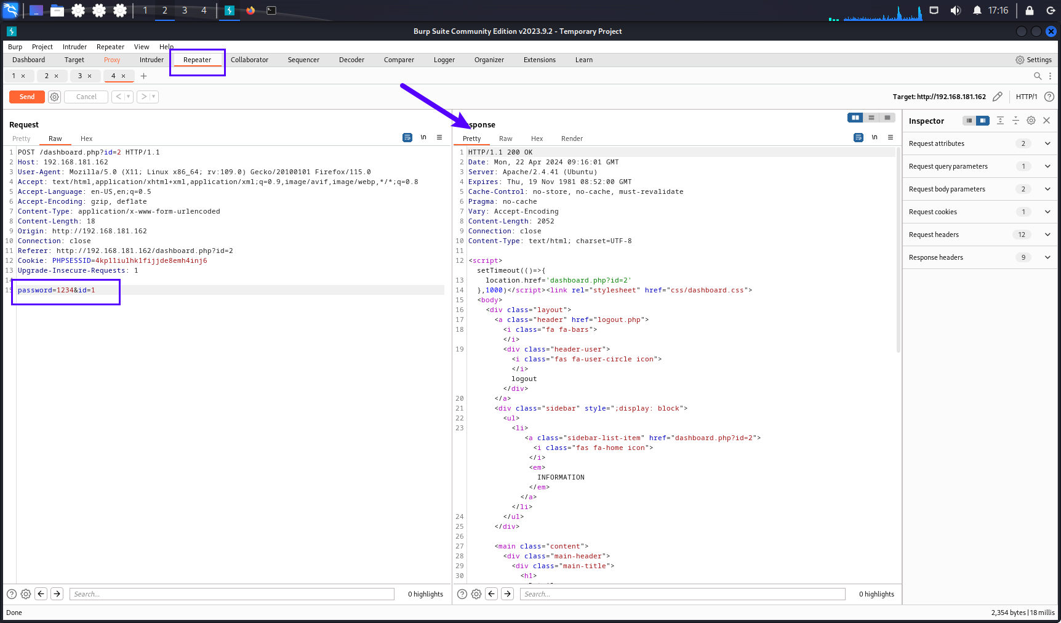Open system notifications bell
Viewport: 1061px width, 623px height.
click(x=977, y=10)
